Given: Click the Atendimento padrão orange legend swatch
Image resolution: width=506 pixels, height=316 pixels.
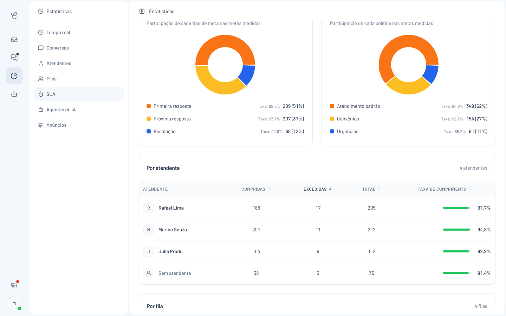Looking at the screenshot, I should tap(332, 106).
